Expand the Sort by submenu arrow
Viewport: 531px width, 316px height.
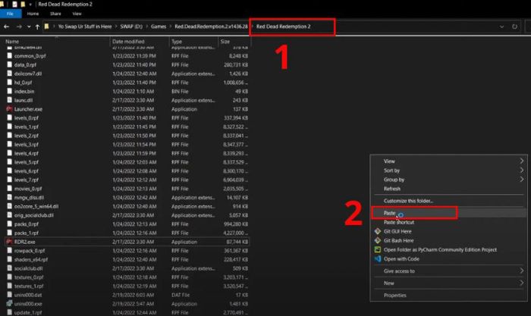click(522, 171)
